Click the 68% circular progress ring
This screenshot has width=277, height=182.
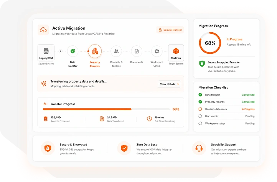click(210, 43)
